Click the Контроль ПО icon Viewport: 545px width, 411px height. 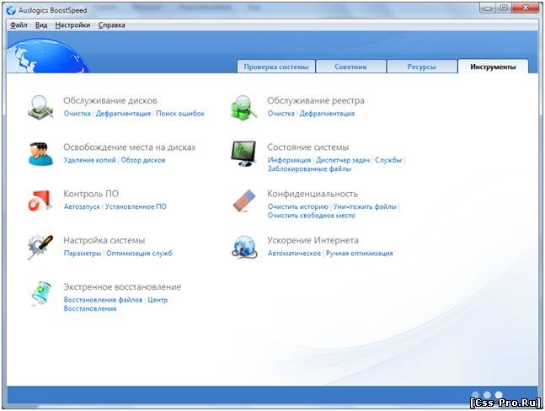coord(41,200)
